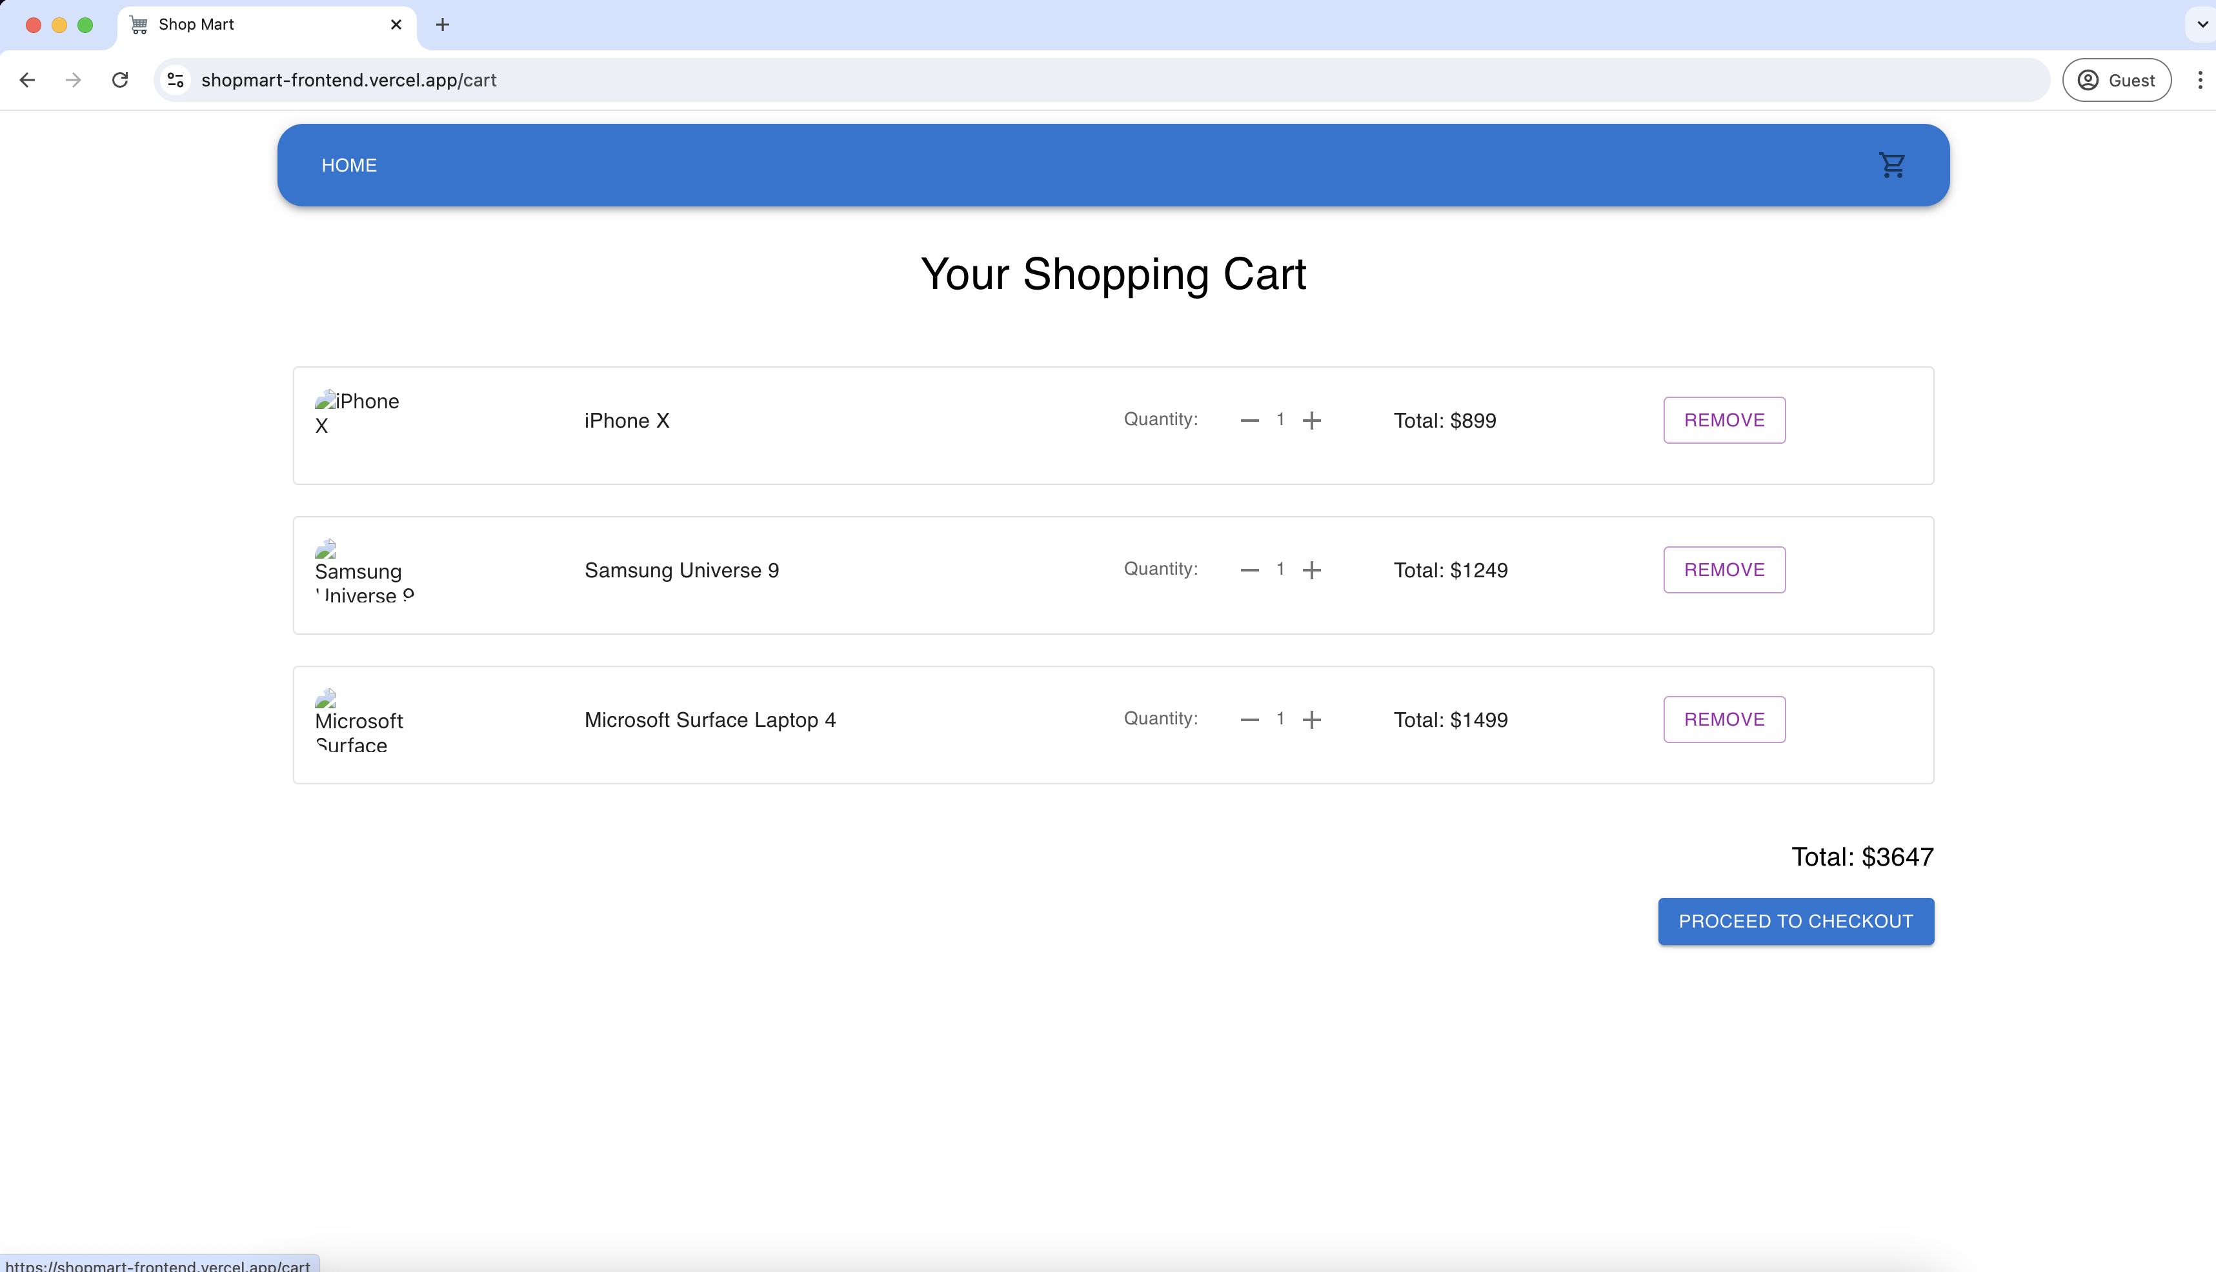Screen dimensions: 2216x1272
Task: Decrease iPhone X quantity with minus
Action: pyautogui.click(x=1249, y=420)
